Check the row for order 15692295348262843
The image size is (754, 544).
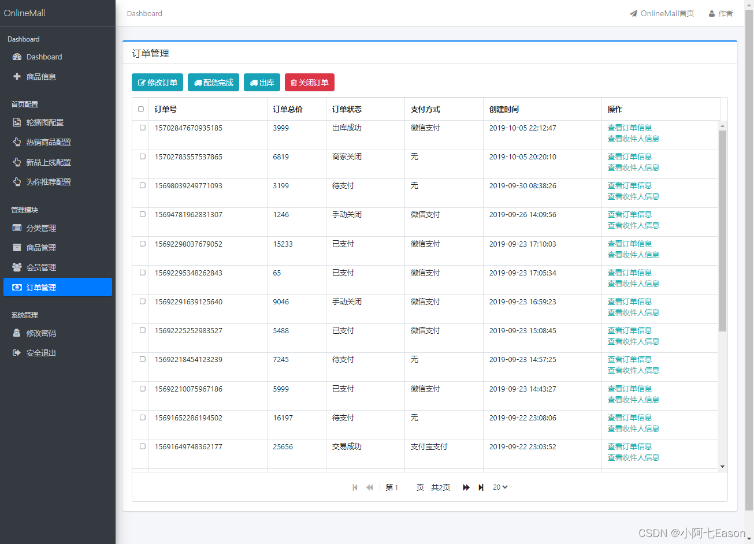143,273
